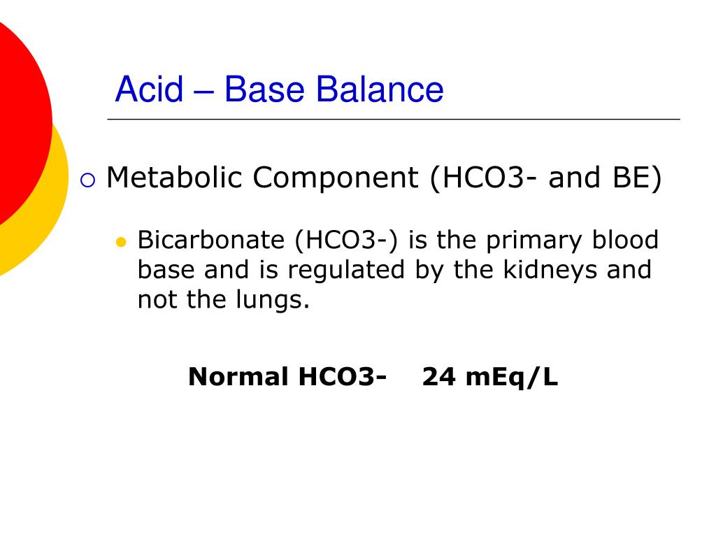
Task: Click the bold 'Normal HCO3-' label
Action: click(x=287, y=377)
